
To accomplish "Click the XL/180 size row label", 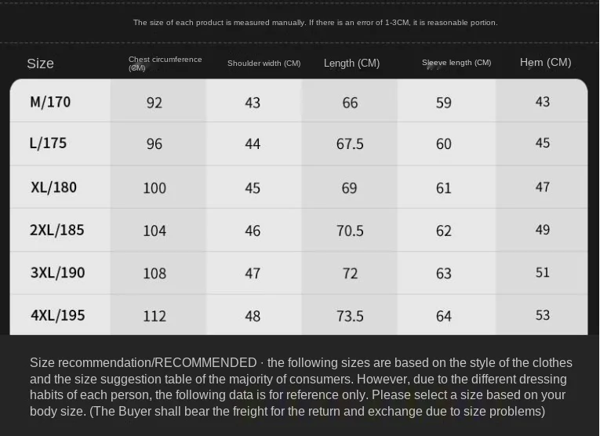I will pos(53,187).
